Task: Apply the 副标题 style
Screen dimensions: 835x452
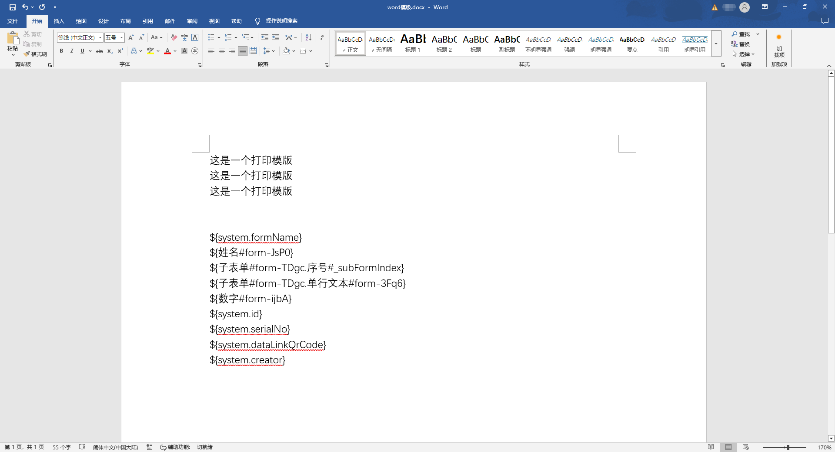Action: click(x=507, y=43)
